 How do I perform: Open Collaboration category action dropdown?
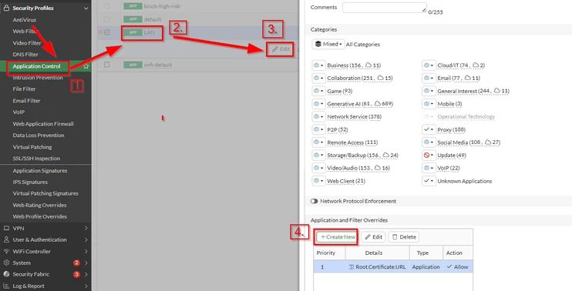[x=318, y=78]
